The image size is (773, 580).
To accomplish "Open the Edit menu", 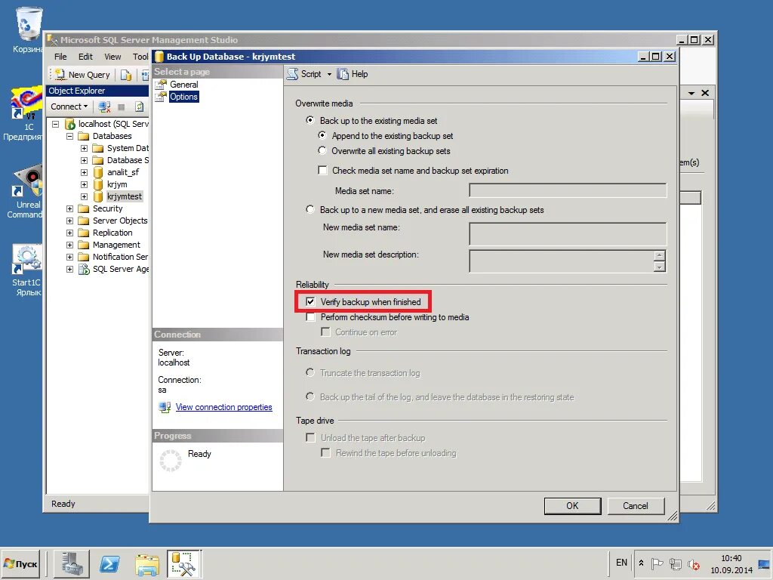I will tap(85, 57).
